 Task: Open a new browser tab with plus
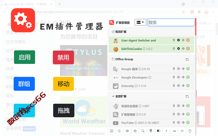tap(60, 4)
